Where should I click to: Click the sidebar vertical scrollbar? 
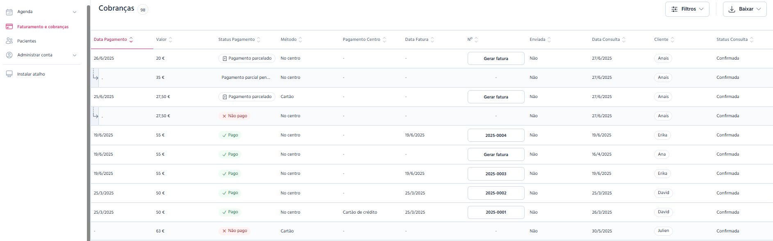click(89, 123)
